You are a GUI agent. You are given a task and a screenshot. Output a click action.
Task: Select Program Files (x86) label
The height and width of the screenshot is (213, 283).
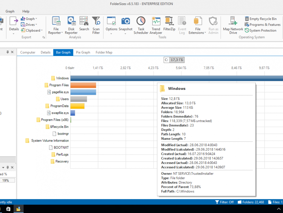[55, 120]
